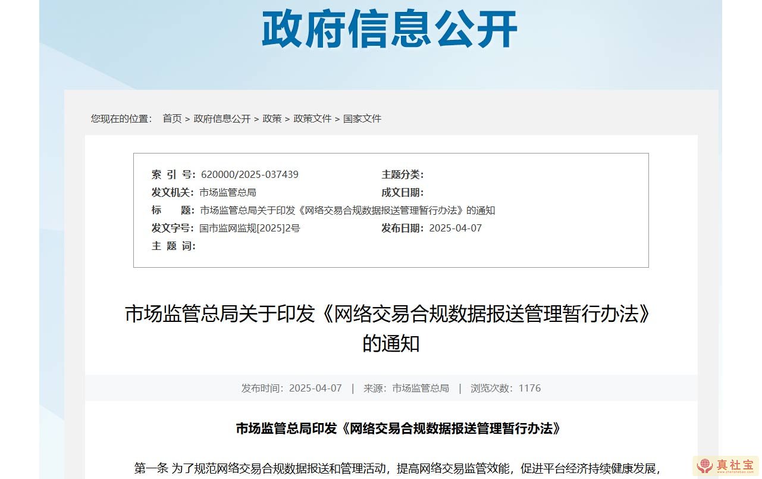Select issuing agency value 市场监管总局
The height and width of the screenshot is (479, 762).
click(x=228, y=192)
